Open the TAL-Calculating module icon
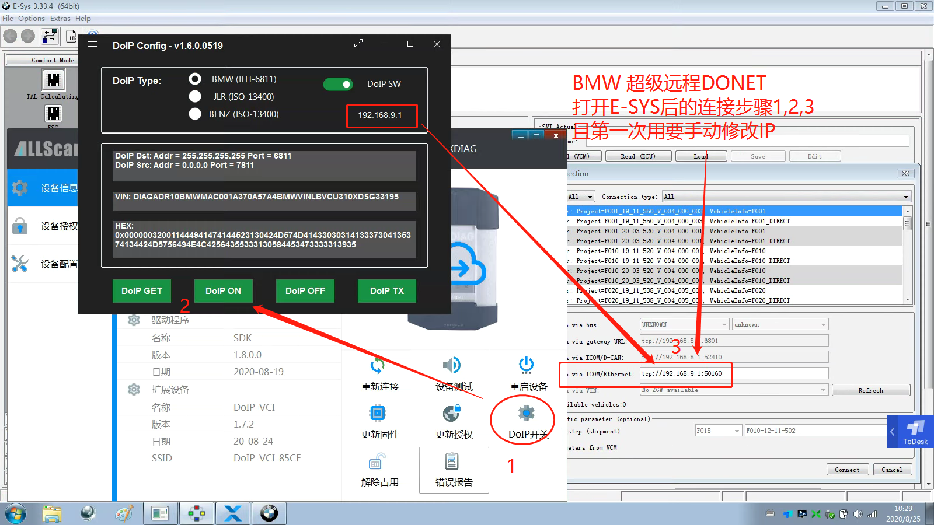 (x=53, y=80)
